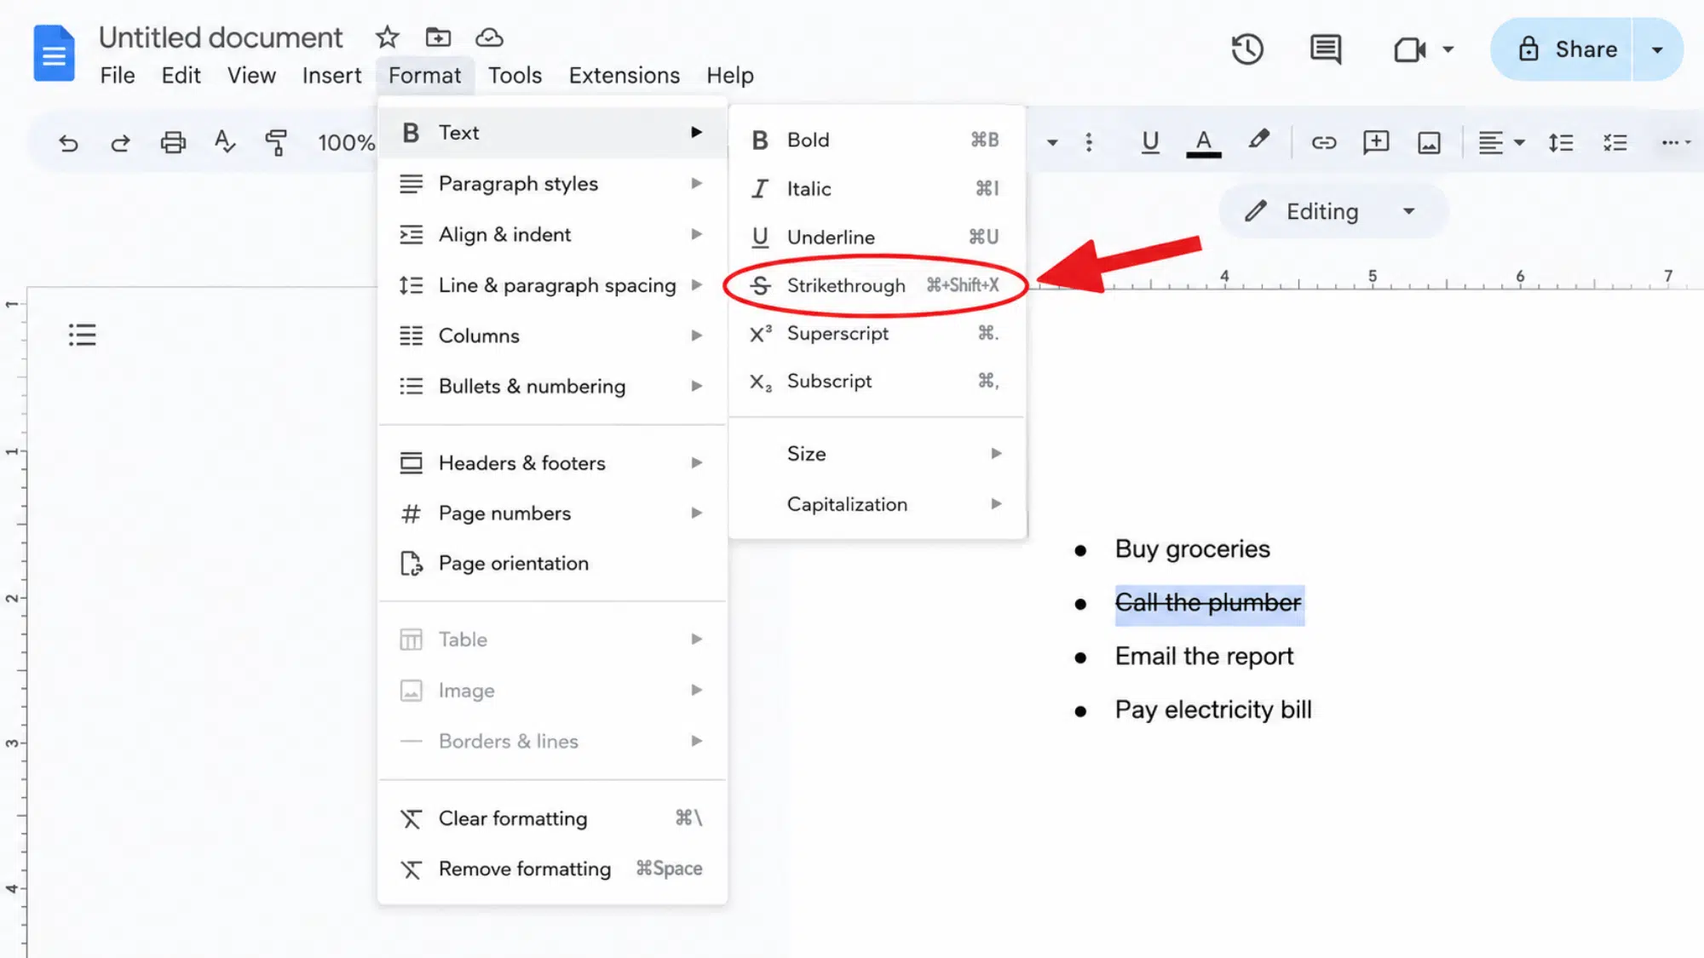Open the zoom 100% dropdown
The image size is (1704, 958).
point(346,142)
